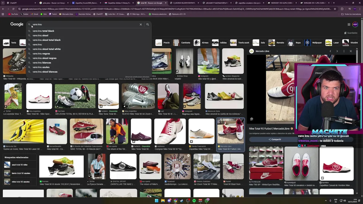This screenshot has height=204, width=363.
Task: Open the YouTube bookmark
Action: point(13,14)
